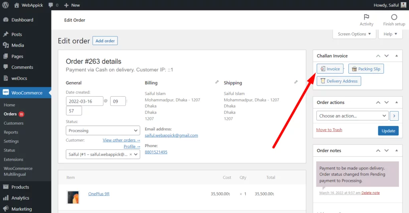This screenshot has width=409, height=213.
Task: Open OnePlus 9R product link
Action: 99,194
